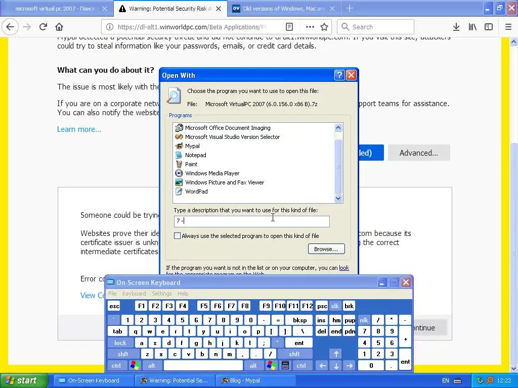The image size is (518, 388).
Task: Click the programs list scrollbar thumb
Action: [x=338, y=166]
